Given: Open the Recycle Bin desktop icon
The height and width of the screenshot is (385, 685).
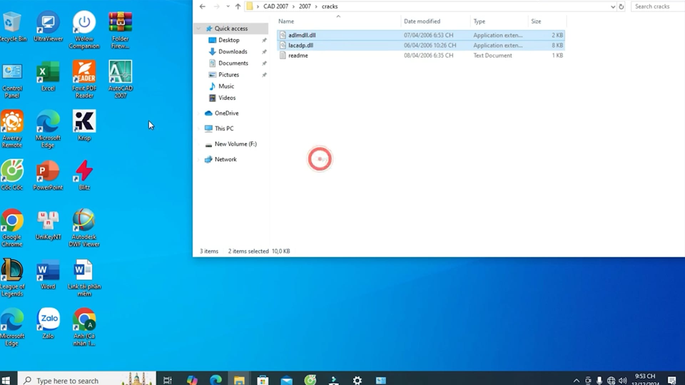Looking at the screenshot, I should [x=12, y=27].
